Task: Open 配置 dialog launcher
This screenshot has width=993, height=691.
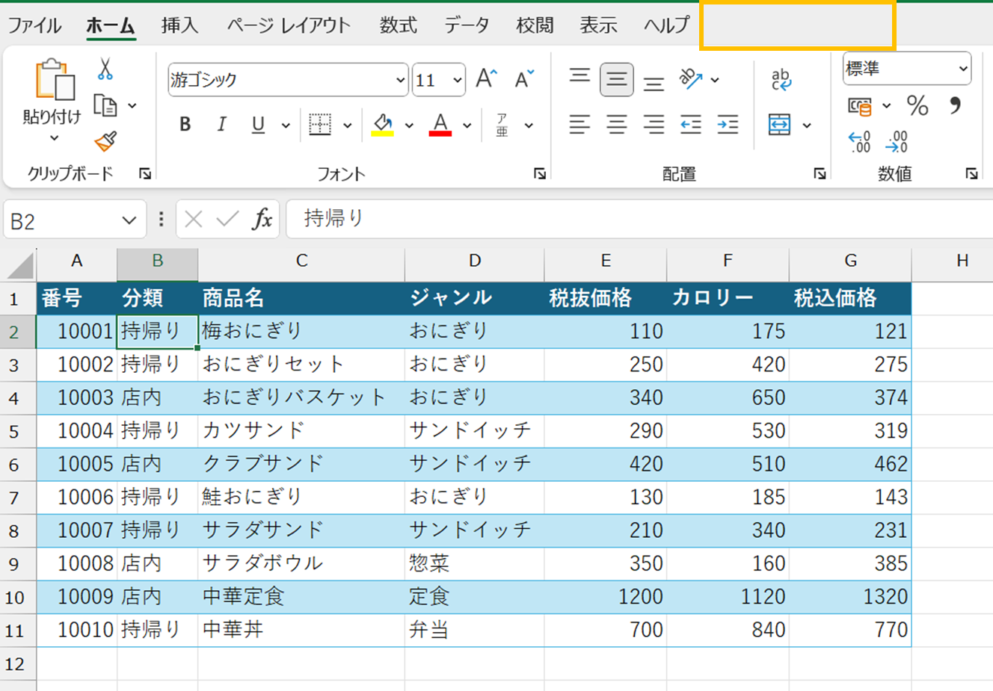Action: point(820,173)
